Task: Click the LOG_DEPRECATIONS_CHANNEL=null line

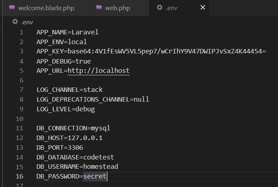Action: (x=93, y=99)
